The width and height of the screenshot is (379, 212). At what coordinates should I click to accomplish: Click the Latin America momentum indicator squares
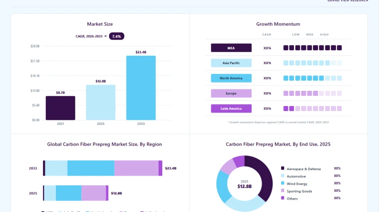point(312,108)
